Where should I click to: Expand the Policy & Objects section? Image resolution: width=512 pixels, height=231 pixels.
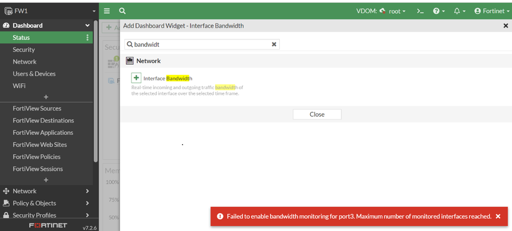point(46,203)
